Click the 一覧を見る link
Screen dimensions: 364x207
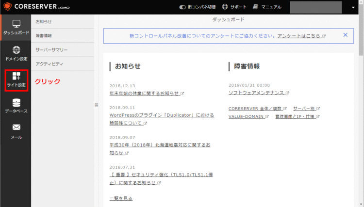pyautogui.click(x=121, y=198)
